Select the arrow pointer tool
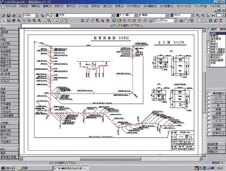The image size is (226, 171). (4, 21)
